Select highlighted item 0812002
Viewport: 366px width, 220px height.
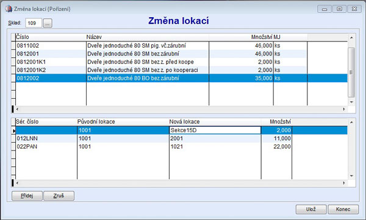(179, 78)
